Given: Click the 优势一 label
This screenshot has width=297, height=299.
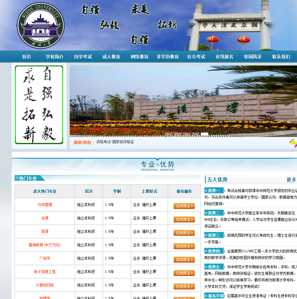Looking at the screenshot, I should pyautogui.click(x=214, y=191).
